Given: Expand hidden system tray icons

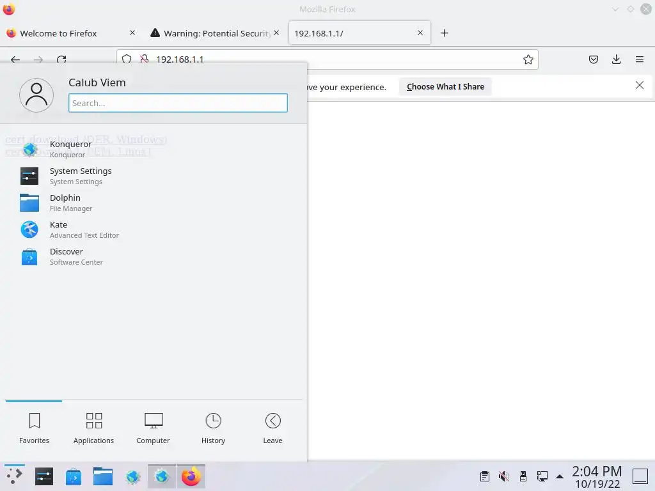Looking at the screenshot, I should pyautogui.click(x=560, y=476).
